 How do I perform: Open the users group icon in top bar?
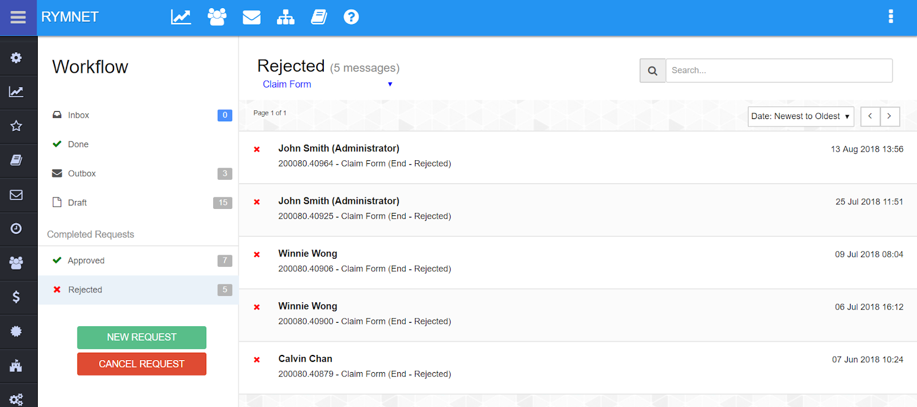pyautogui.click(x=217, y=17)
